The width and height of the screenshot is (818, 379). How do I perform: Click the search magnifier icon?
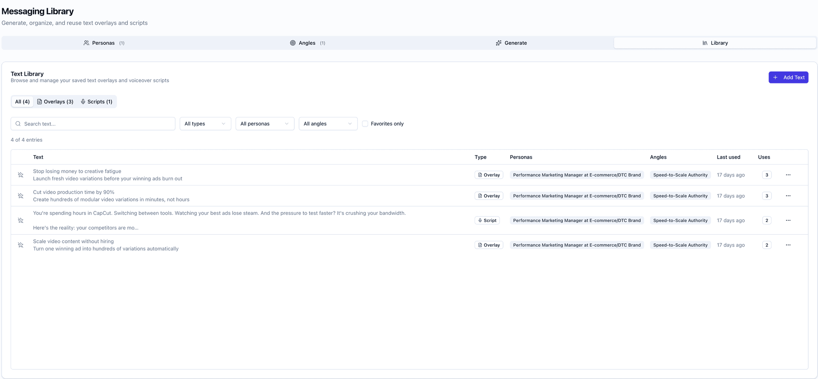point(18,124)
